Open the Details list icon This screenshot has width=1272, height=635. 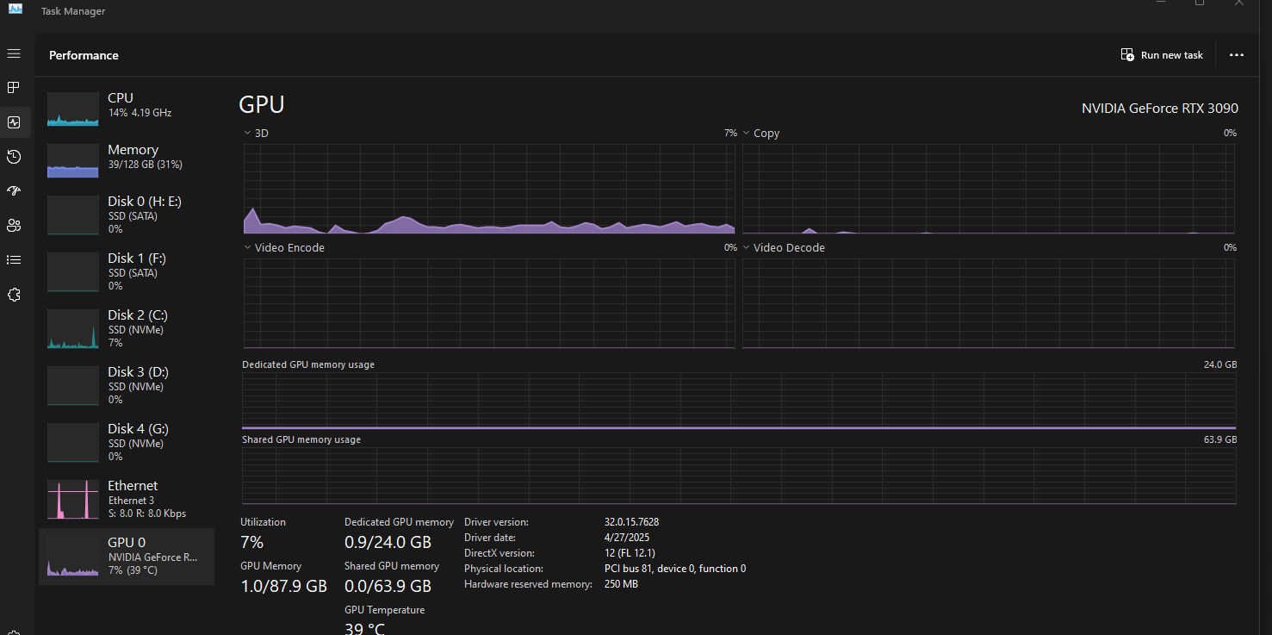click(x=14, y=260)
